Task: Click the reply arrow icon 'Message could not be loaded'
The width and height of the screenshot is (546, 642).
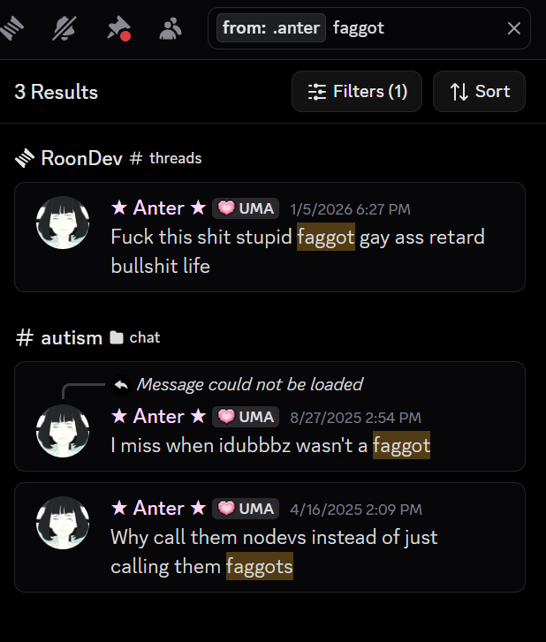Action: point(121,385)
